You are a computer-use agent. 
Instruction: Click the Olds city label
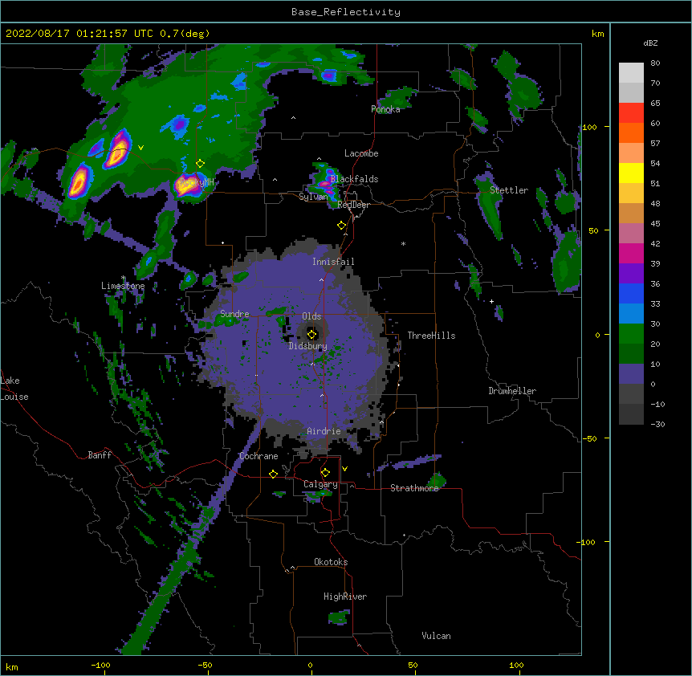[311, 316]
